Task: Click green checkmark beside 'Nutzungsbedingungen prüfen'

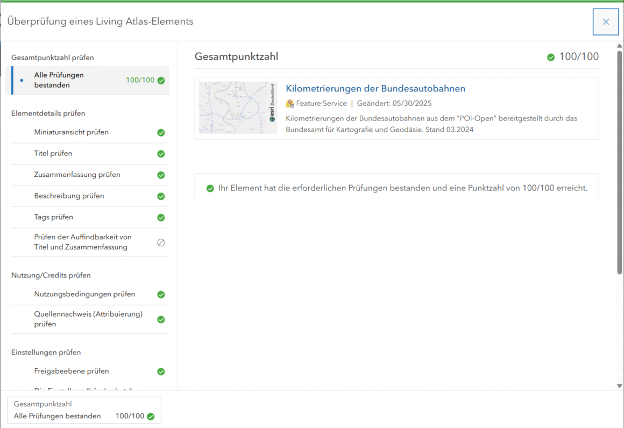Action: coord(161,295)
